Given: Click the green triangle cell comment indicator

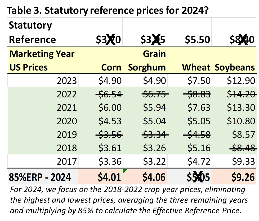Looking at the screenshot, I should point(124,171).
